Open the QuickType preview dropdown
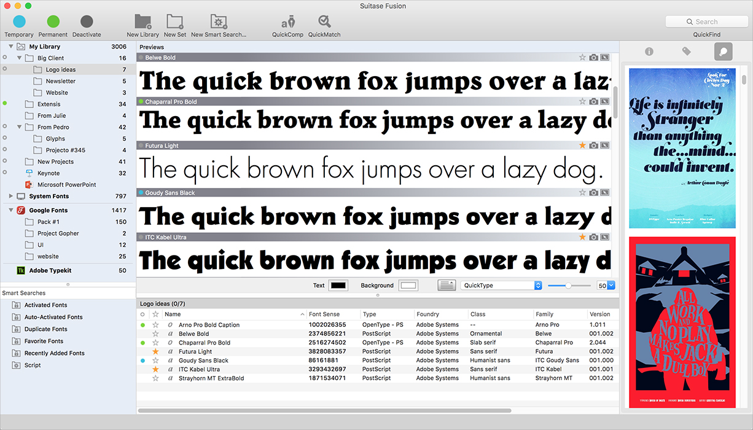Screen dimensions: 753x430 coord(501,286)
